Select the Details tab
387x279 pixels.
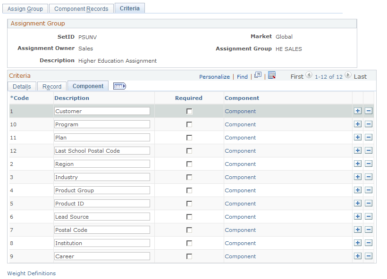click(x=22, y=86)
